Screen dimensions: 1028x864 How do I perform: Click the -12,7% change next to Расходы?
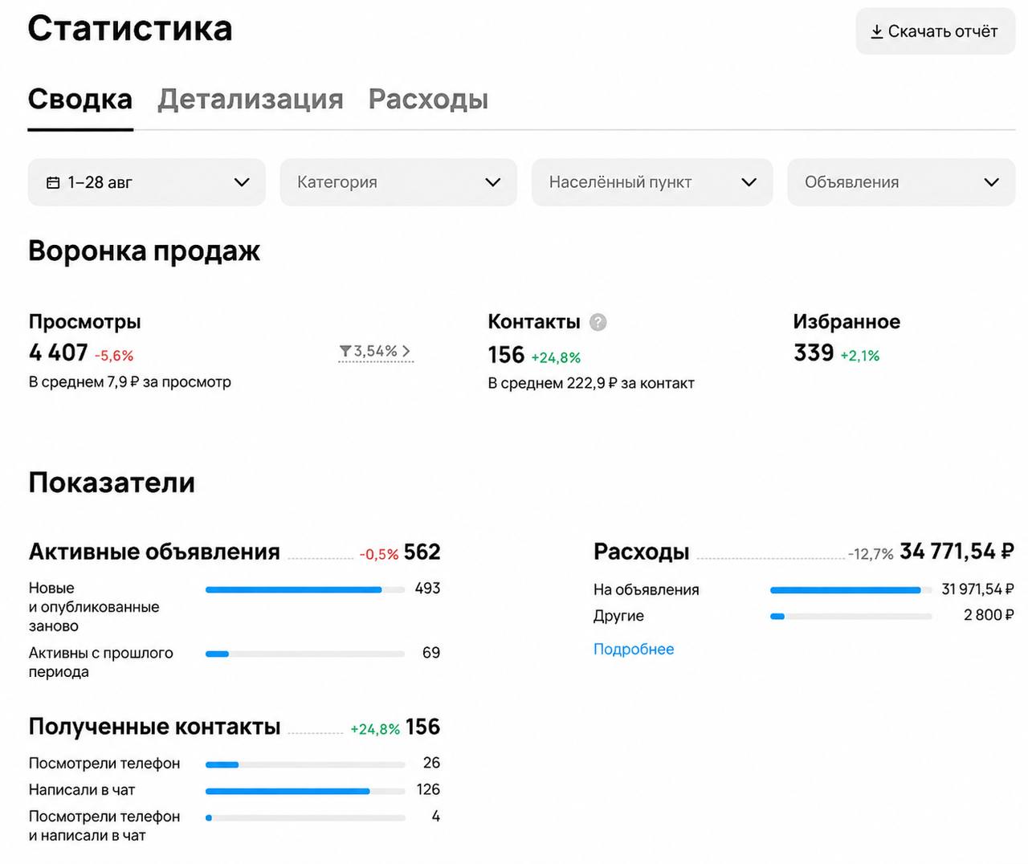point(871,554)
